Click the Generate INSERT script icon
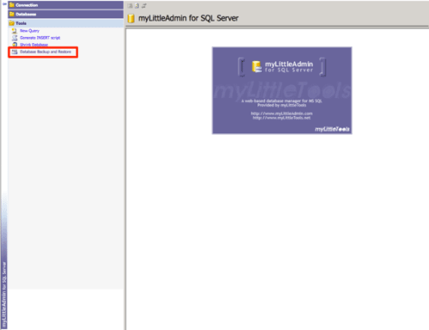 (15, 38)
